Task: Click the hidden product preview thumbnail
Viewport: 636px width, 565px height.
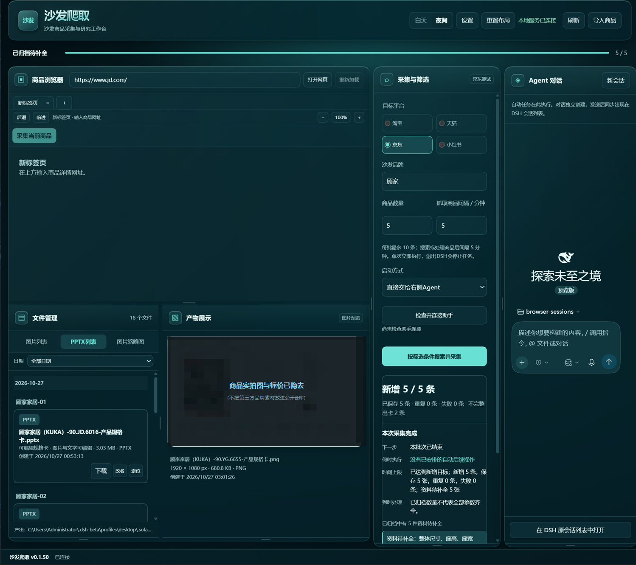Action: [267, 391]
